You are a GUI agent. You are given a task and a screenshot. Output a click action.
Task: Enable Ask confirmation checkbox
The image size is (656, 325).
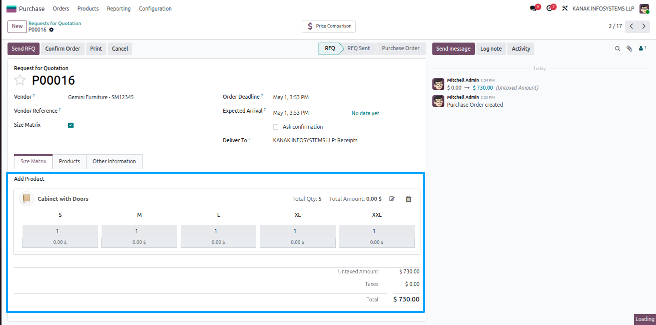[x=276, y=127]
